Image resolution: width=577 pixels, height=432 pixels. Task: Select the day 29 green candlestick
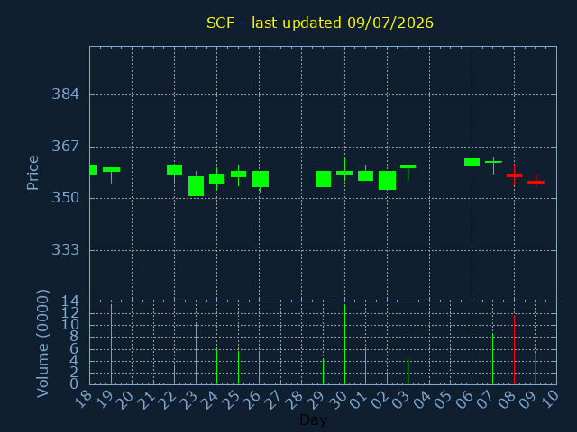pos(323,179)
